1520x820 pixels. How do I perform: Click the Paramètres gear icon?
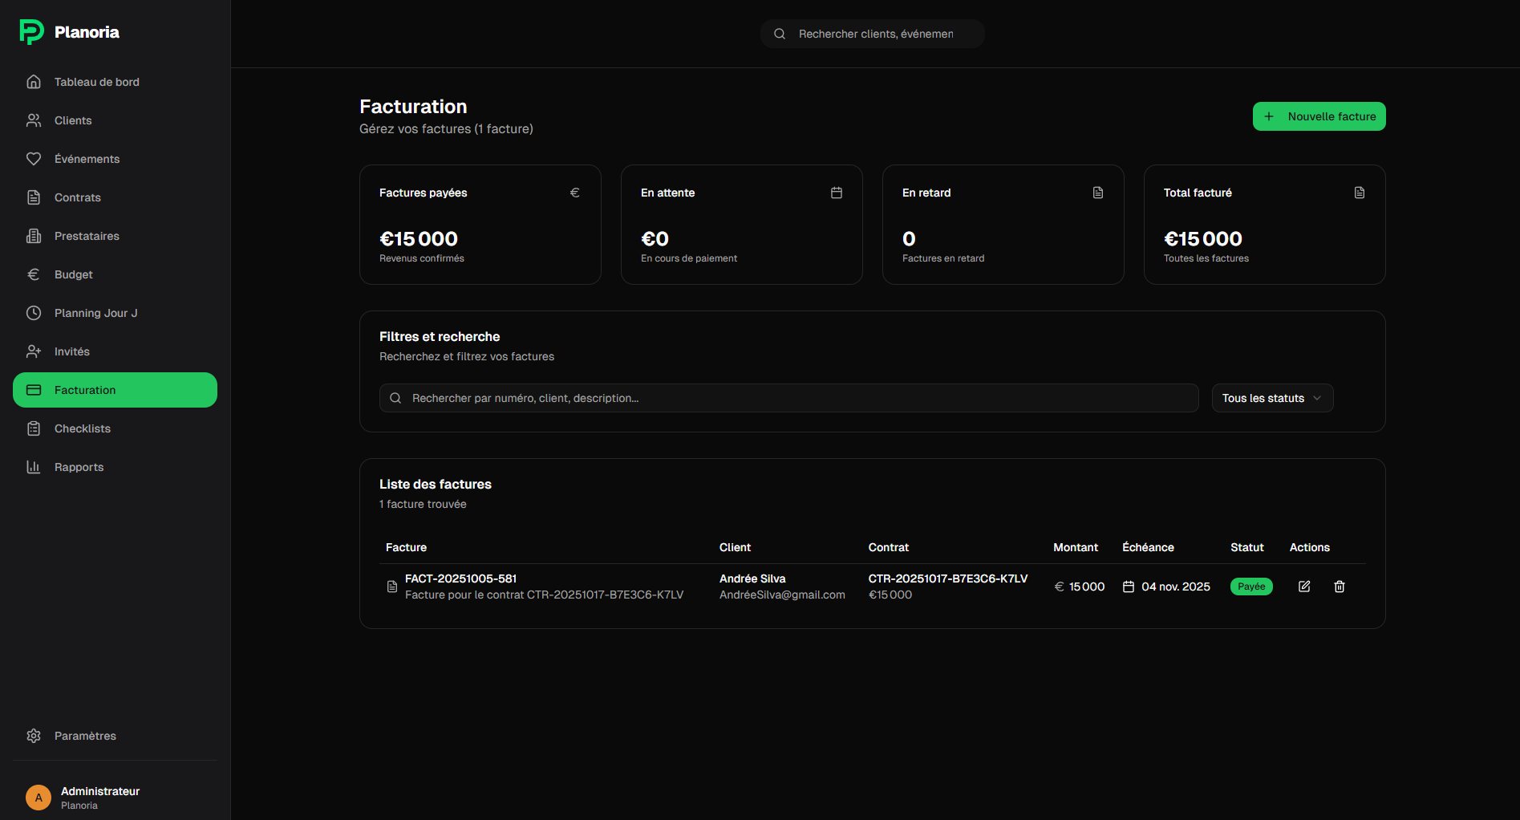34,736
